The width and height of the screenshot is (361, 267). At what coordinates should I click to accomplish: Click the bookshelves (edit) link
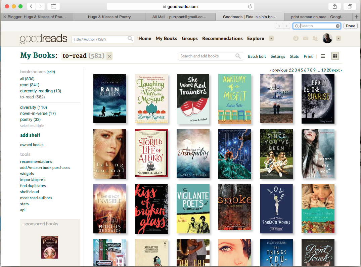(51, 72)
